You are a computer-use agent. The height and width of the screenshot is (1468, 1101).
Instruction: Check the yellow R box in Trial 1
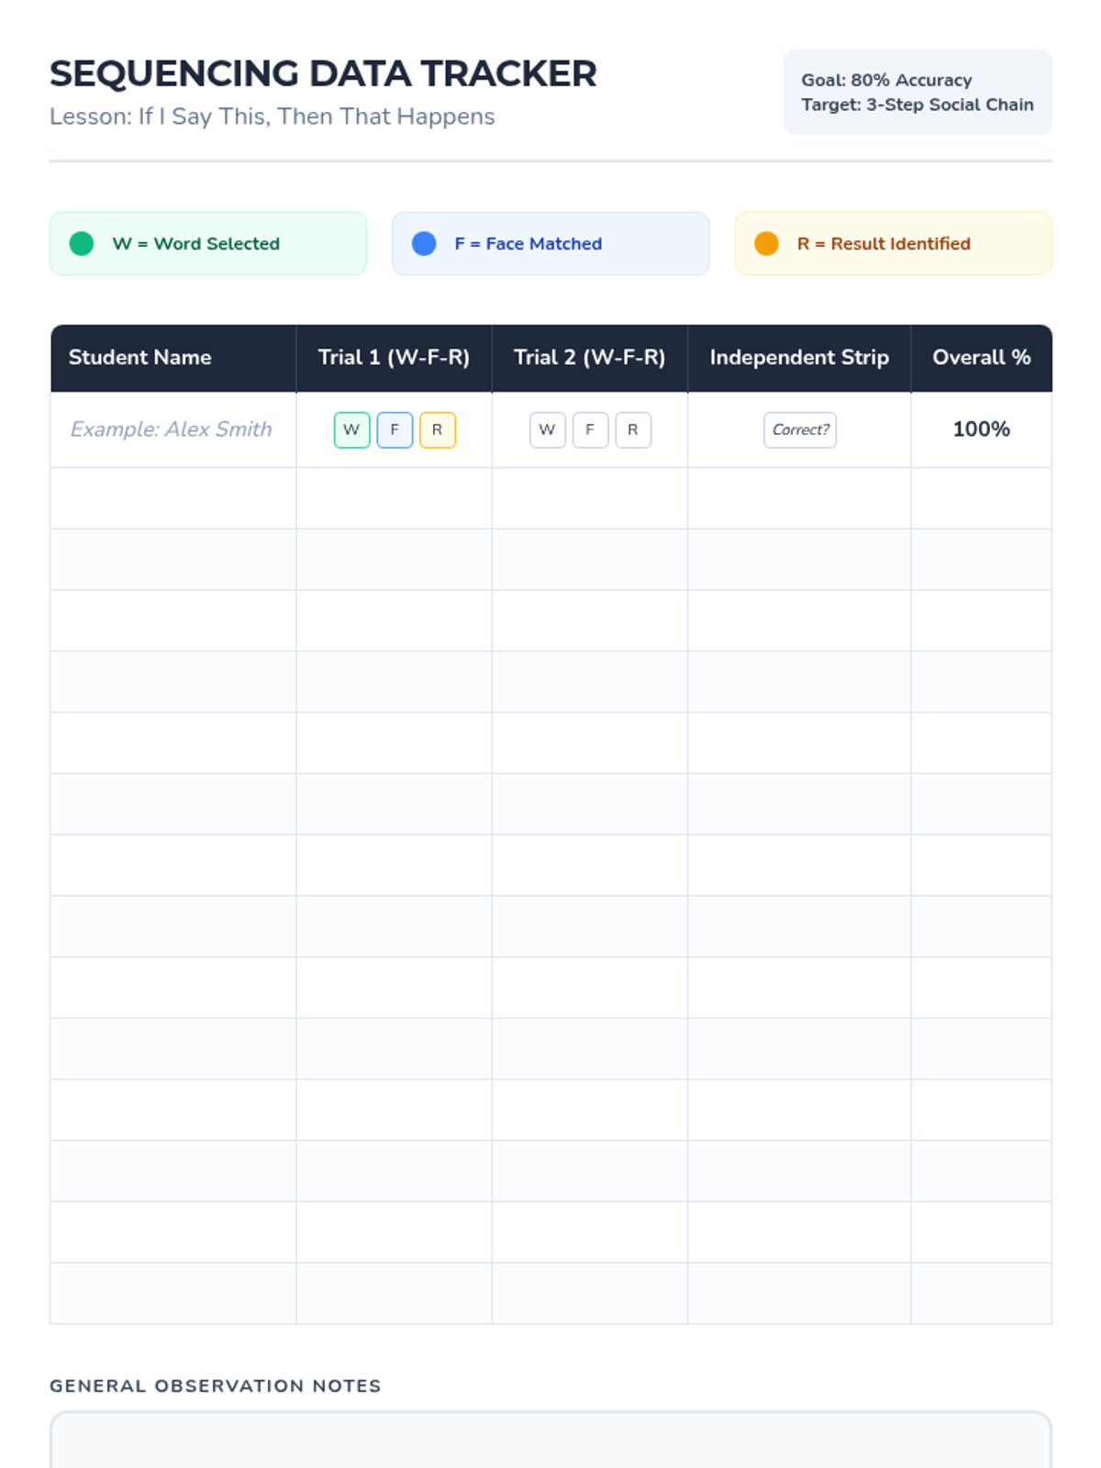coord(438,429)
